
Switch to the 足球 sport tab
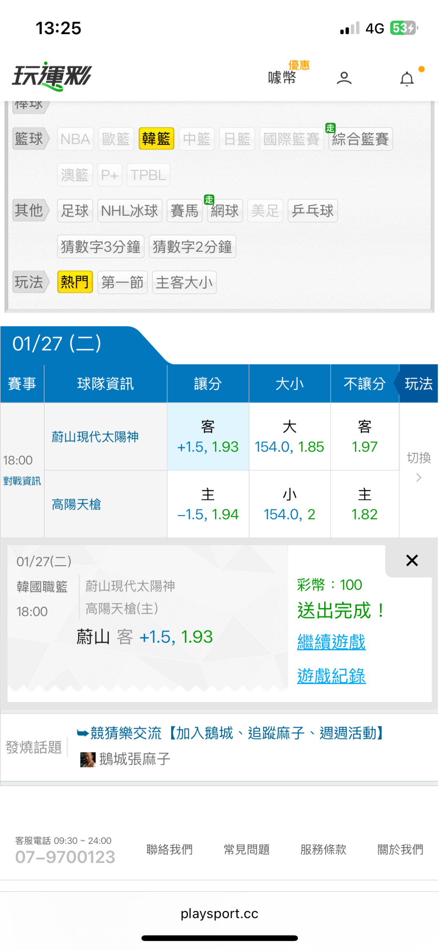pyautogui.click(x=75, y=211)
